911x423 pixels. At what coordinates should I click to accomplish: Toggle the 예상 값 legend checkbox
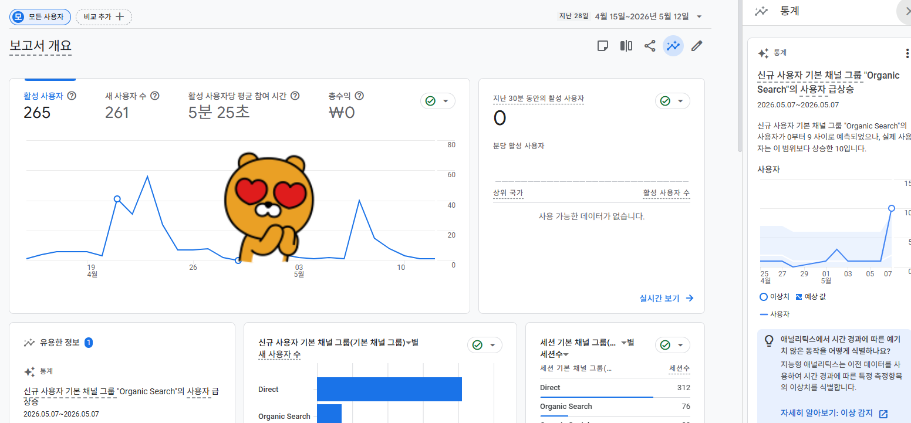(x=799, y=297)
